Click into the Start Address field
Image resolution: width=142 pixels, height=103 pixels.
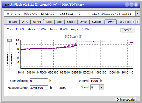coord(39,81)
